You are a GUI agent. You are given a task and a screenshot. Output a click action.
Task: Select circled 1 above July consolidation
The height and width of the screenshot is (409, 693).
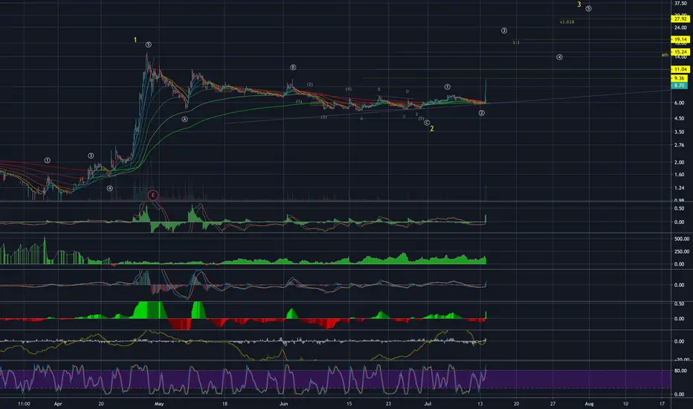(448, 87)
